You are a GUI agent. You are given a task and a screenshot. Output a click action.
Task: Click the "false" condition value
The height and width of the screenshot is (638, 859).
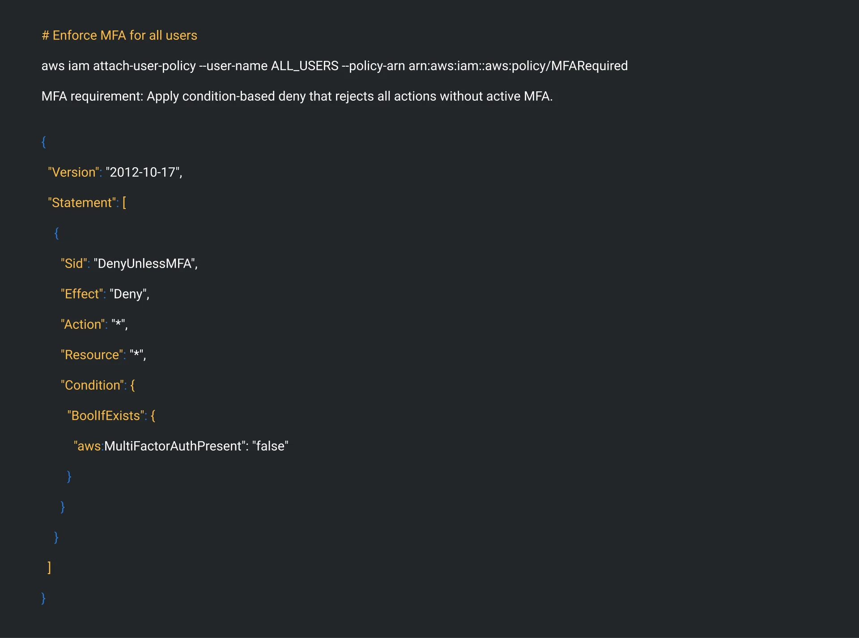(x=270, y=446)
